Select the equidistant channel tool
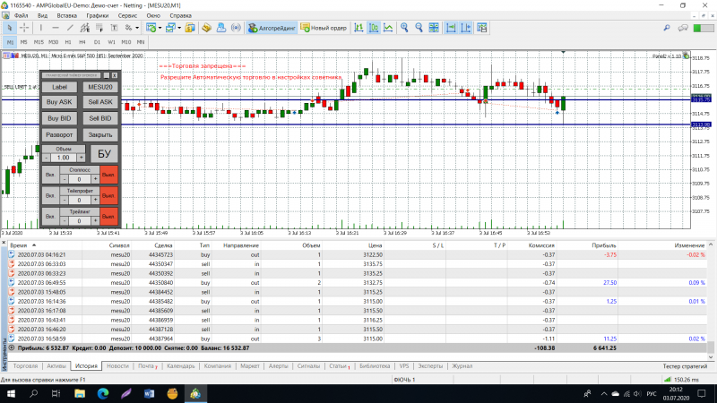The height and width of the screenshot is (403, 717). click(x=84, y=28)
